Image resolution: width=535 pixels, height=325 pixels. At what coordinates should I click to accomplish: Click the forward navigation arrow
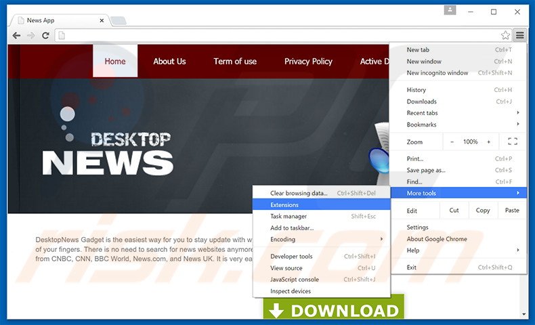click(x=30, y=35)
